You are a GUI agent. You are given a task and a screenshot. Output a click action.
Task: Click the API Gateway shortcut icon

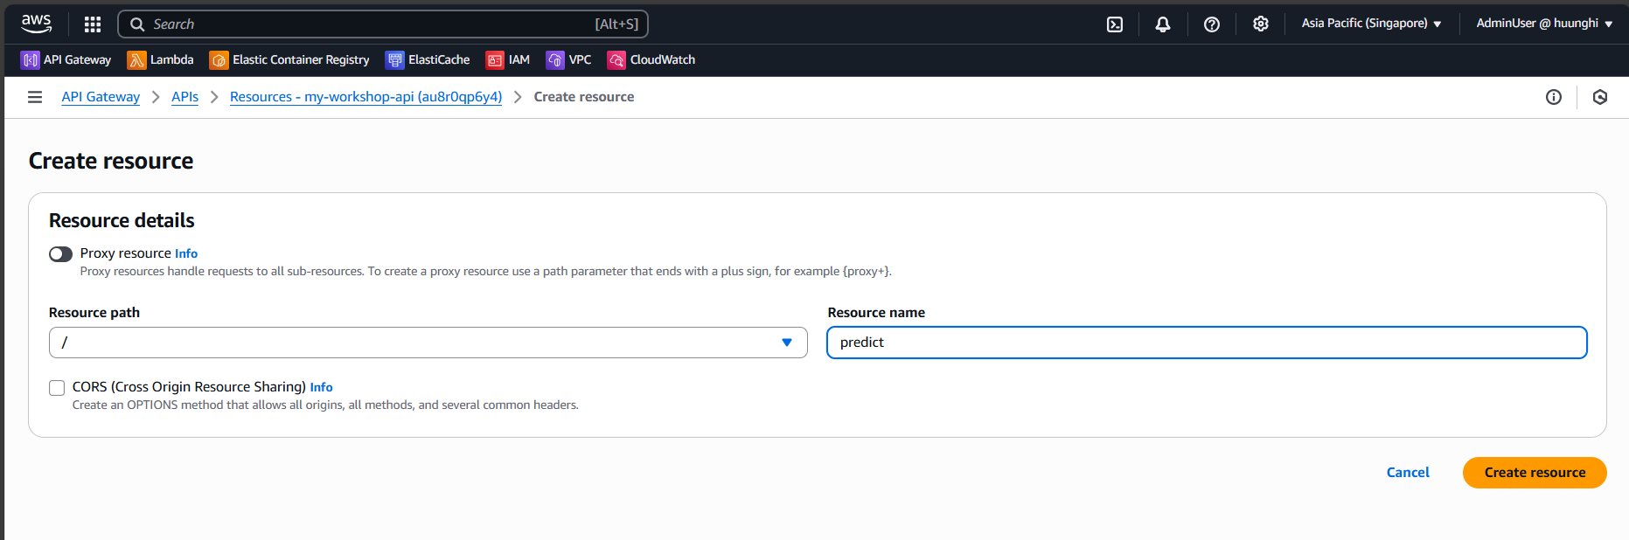(x=30, y=59)
